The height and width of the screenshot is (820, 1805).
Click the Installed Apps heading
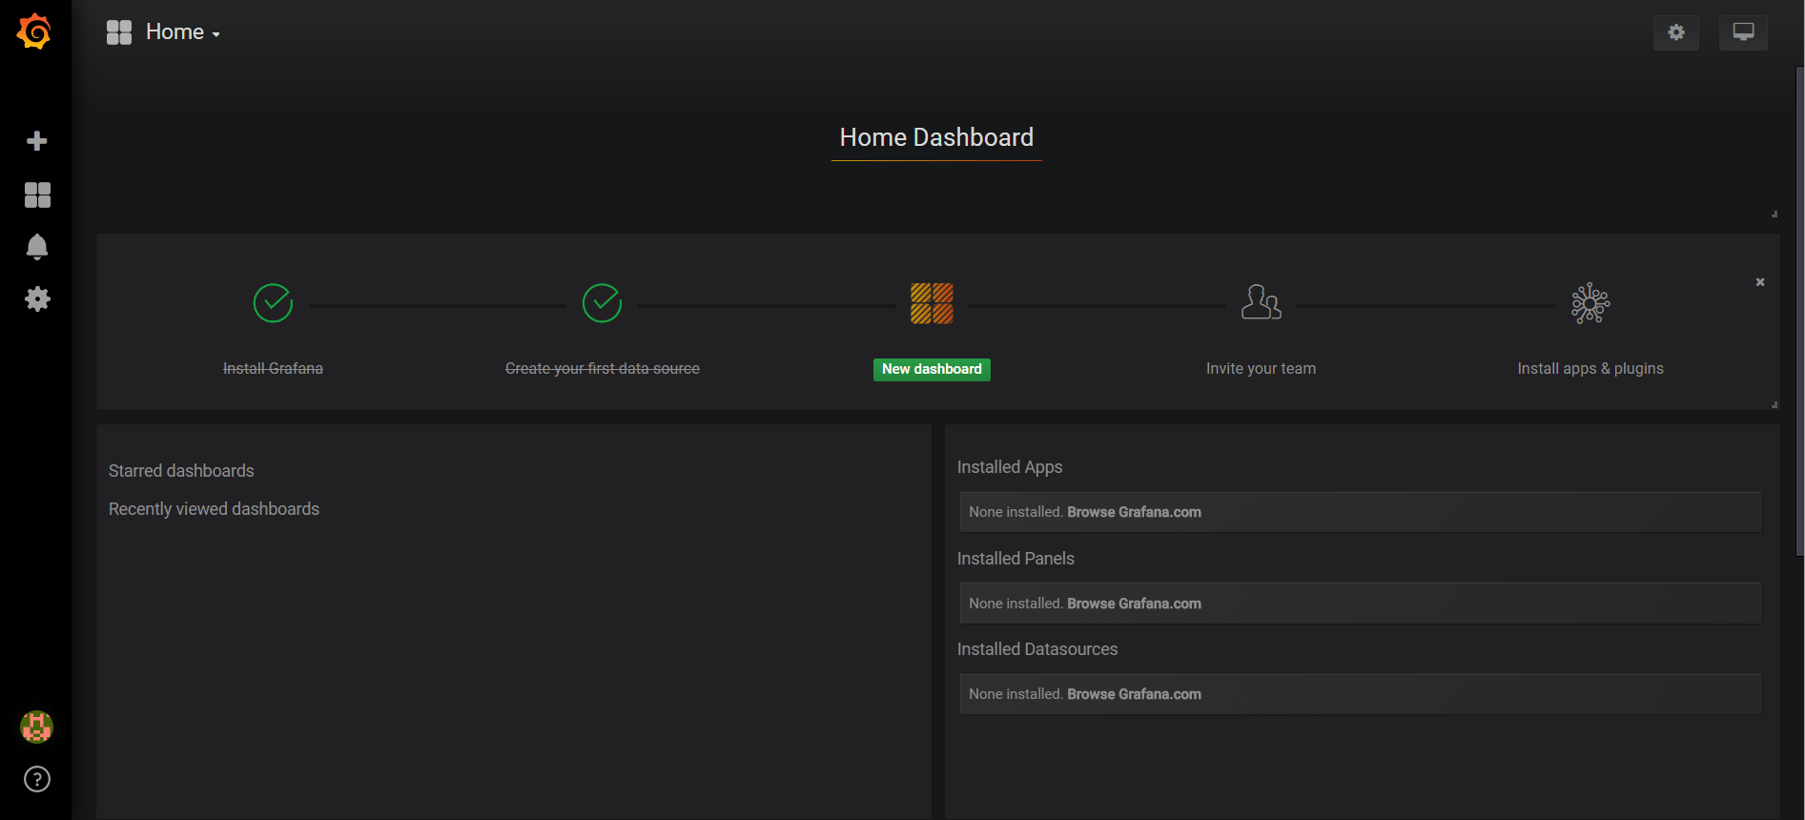(x=1010, y=467)
